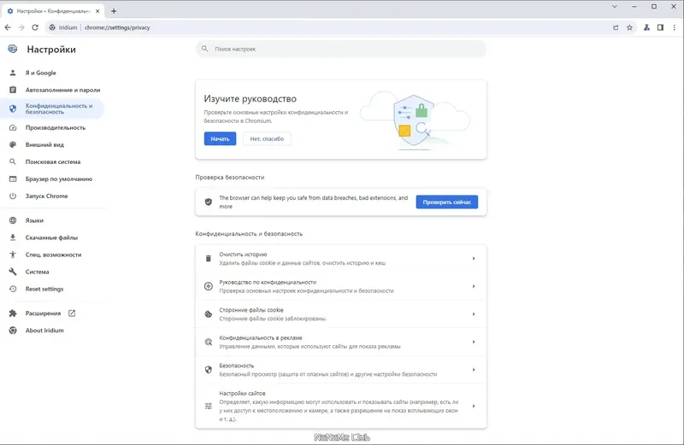Click the trash icon for Очистить историю
The width and height of the screenshot is (684, 445).
(x=209, y=259)
